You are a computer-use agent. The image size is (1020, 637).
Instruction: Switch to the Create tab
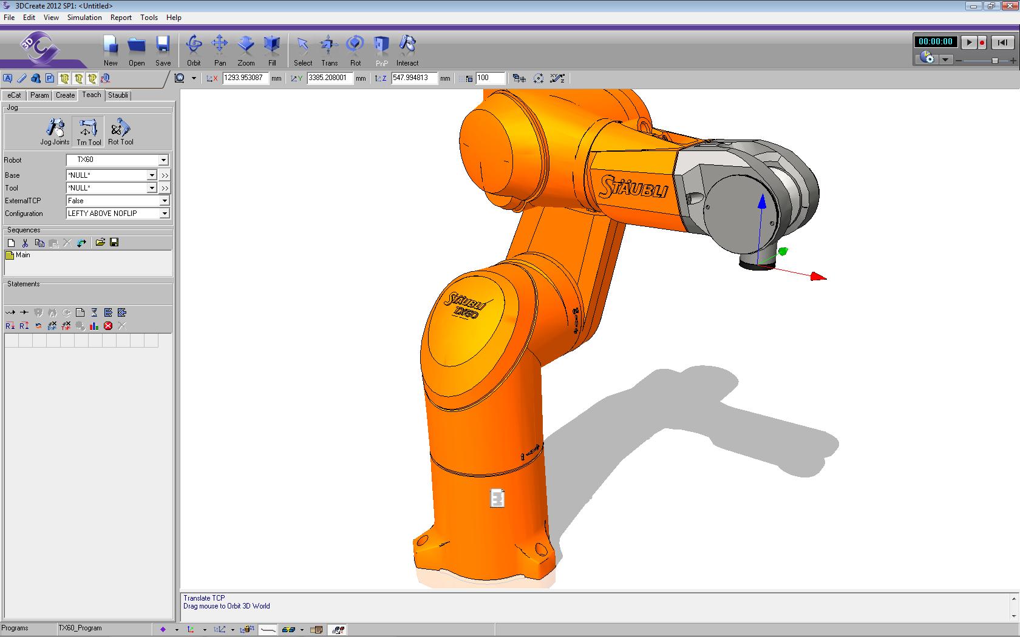click(65, 95)
